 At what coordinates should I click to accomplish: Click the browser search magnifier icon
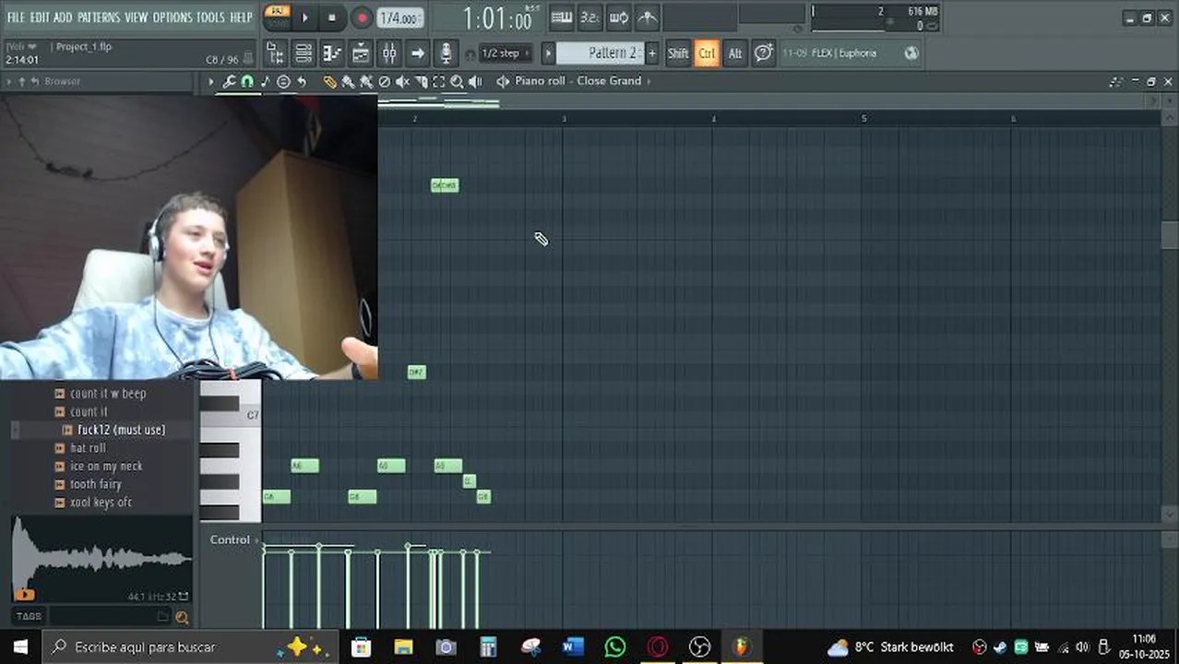pyautogui.click(x=182, y=617)
